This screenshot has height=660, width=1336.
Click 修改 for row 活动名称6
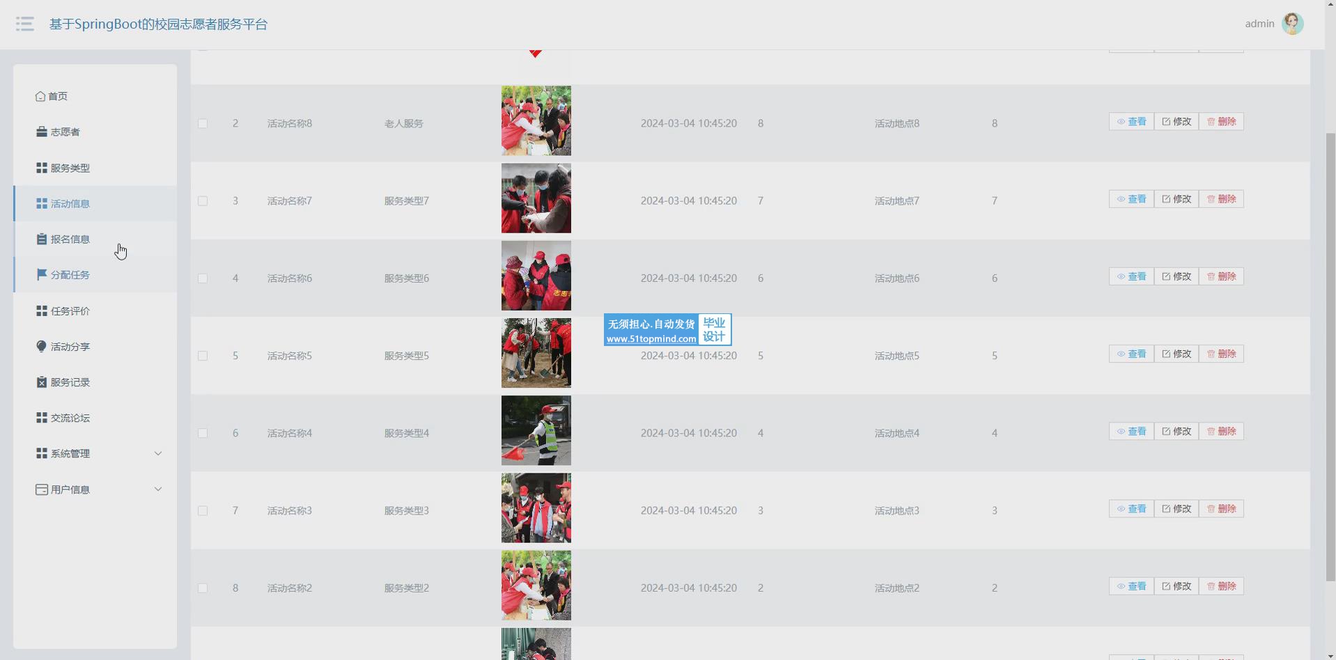coord(1176,276)
